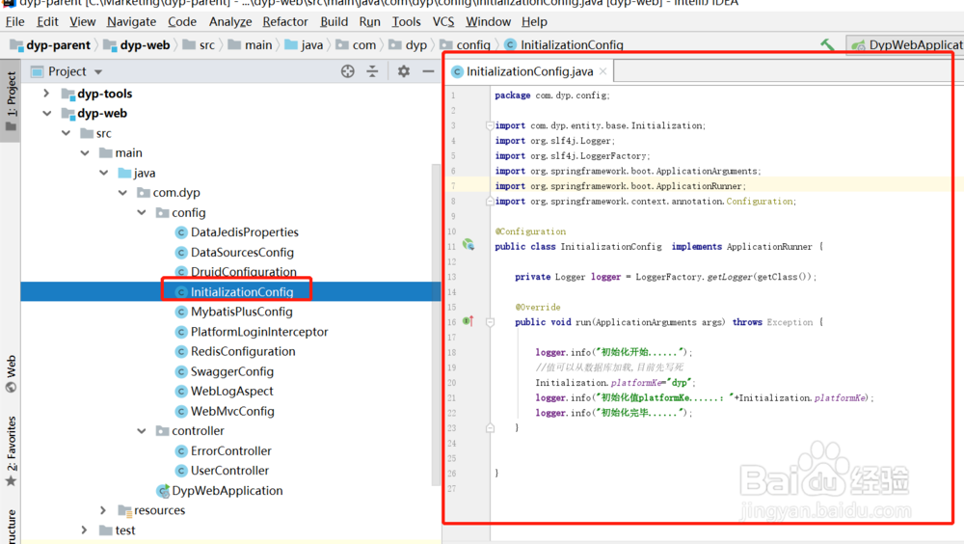The image size is (964, 544).
Task: Click dyp-web in the breadcrumb bar
Action: [x=137, y=45]
